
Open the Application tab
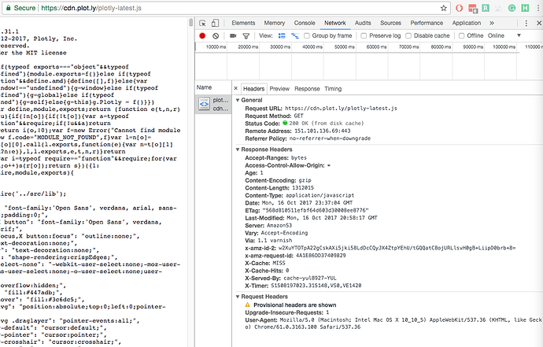[x=467, y=23]
